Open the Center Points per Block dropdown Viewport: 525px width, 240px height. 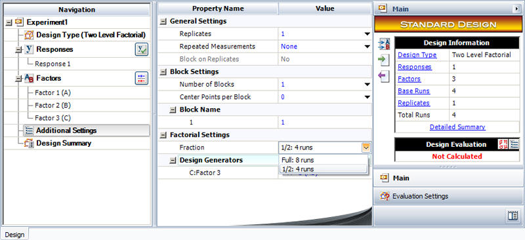[367, 98]
